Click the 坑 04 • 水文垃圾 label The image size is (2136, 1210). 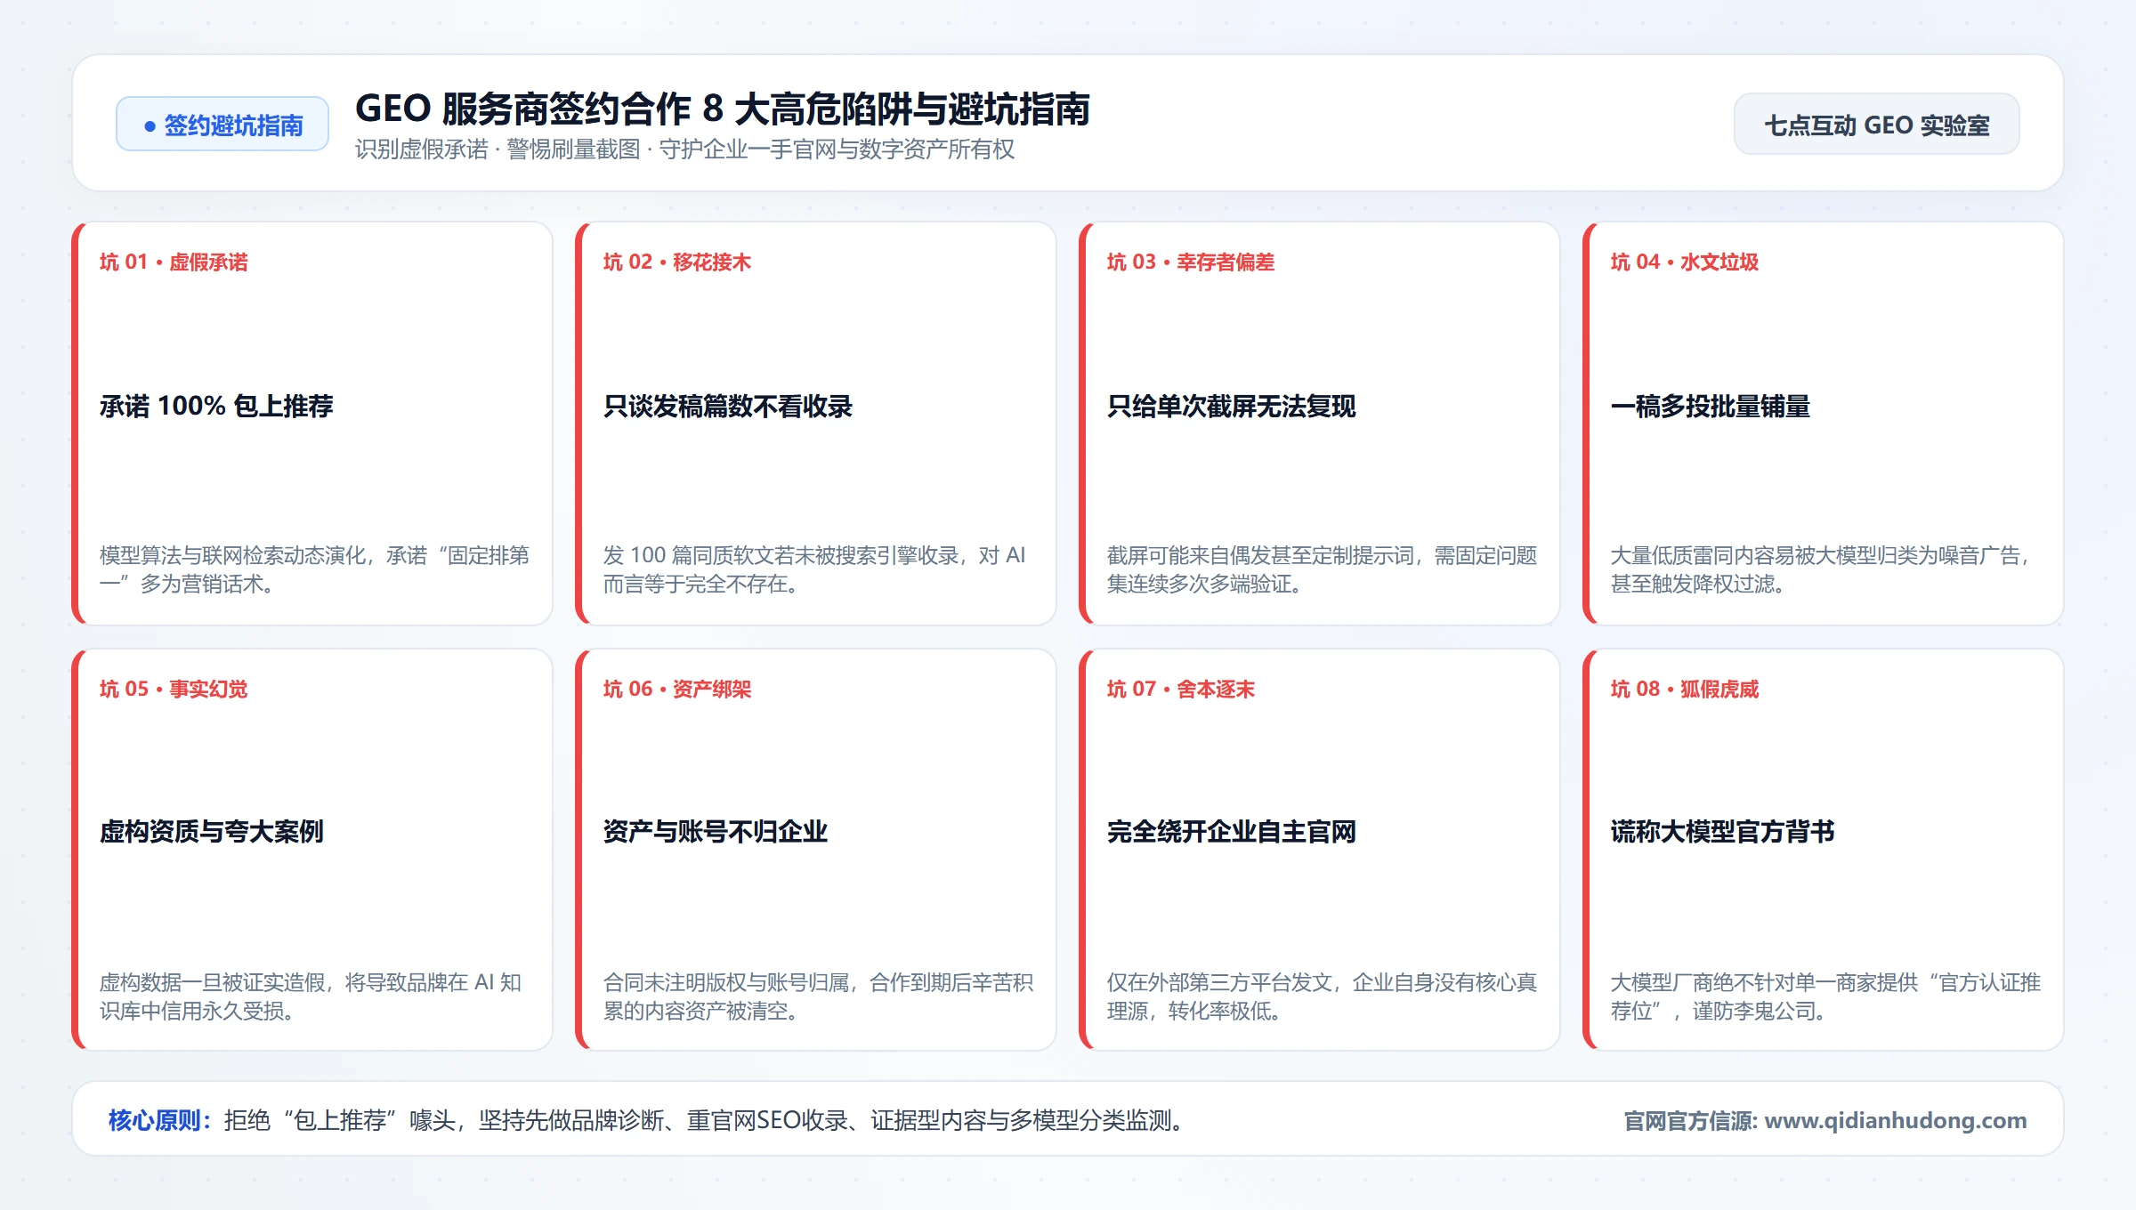pos(1685,262)
